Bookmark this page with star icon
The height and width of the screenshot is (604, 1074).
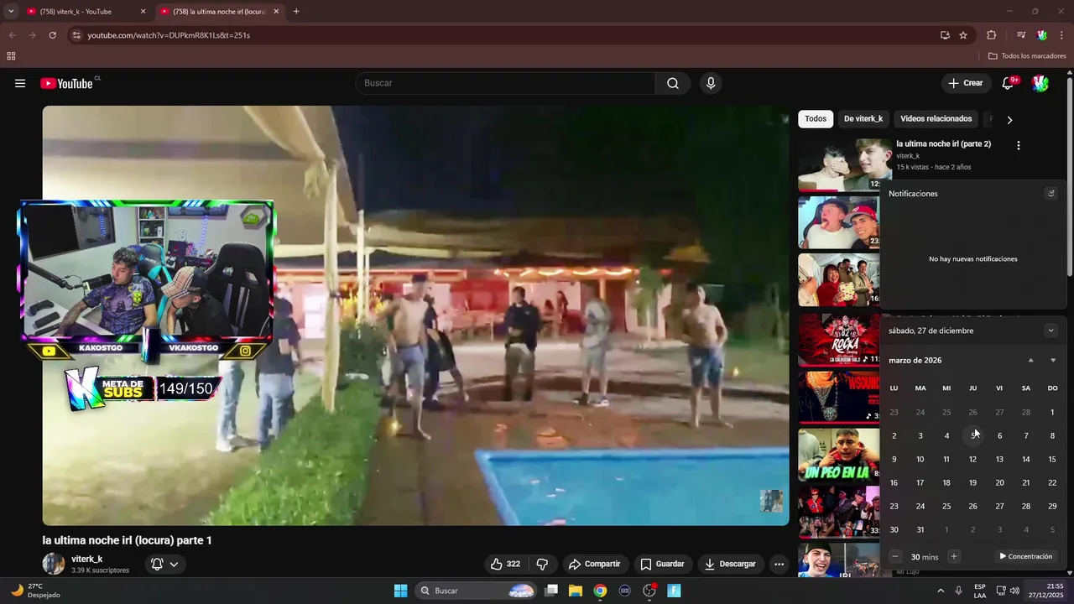pyautogui.click(x=963, y=35)
